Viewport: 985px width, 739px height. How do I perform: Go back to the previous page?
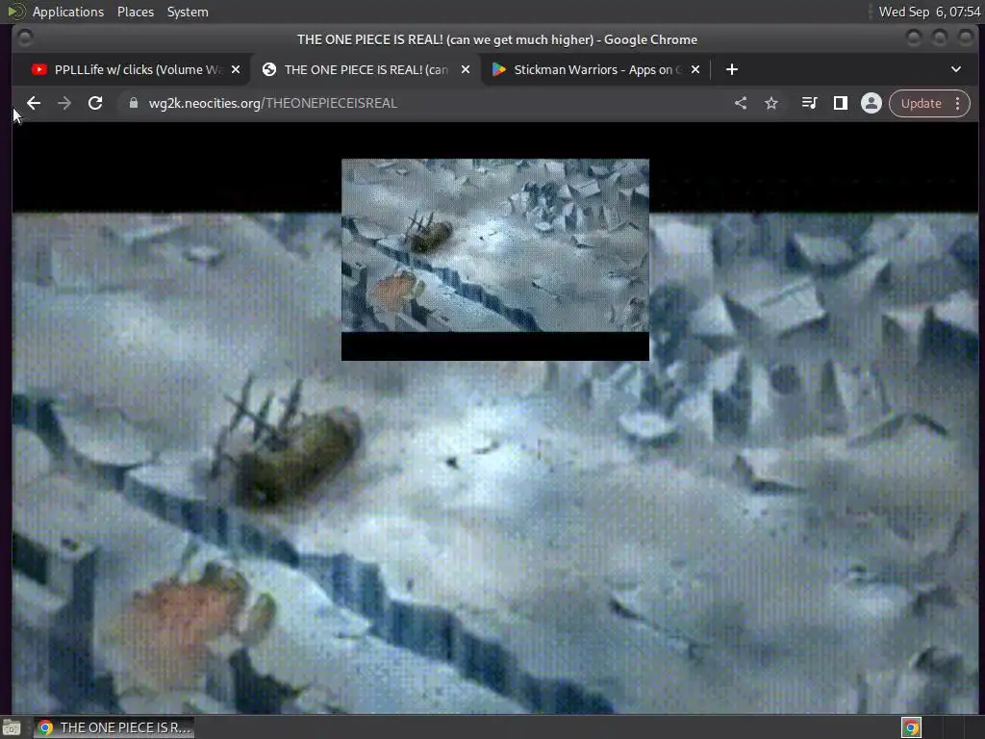[34, 103]
